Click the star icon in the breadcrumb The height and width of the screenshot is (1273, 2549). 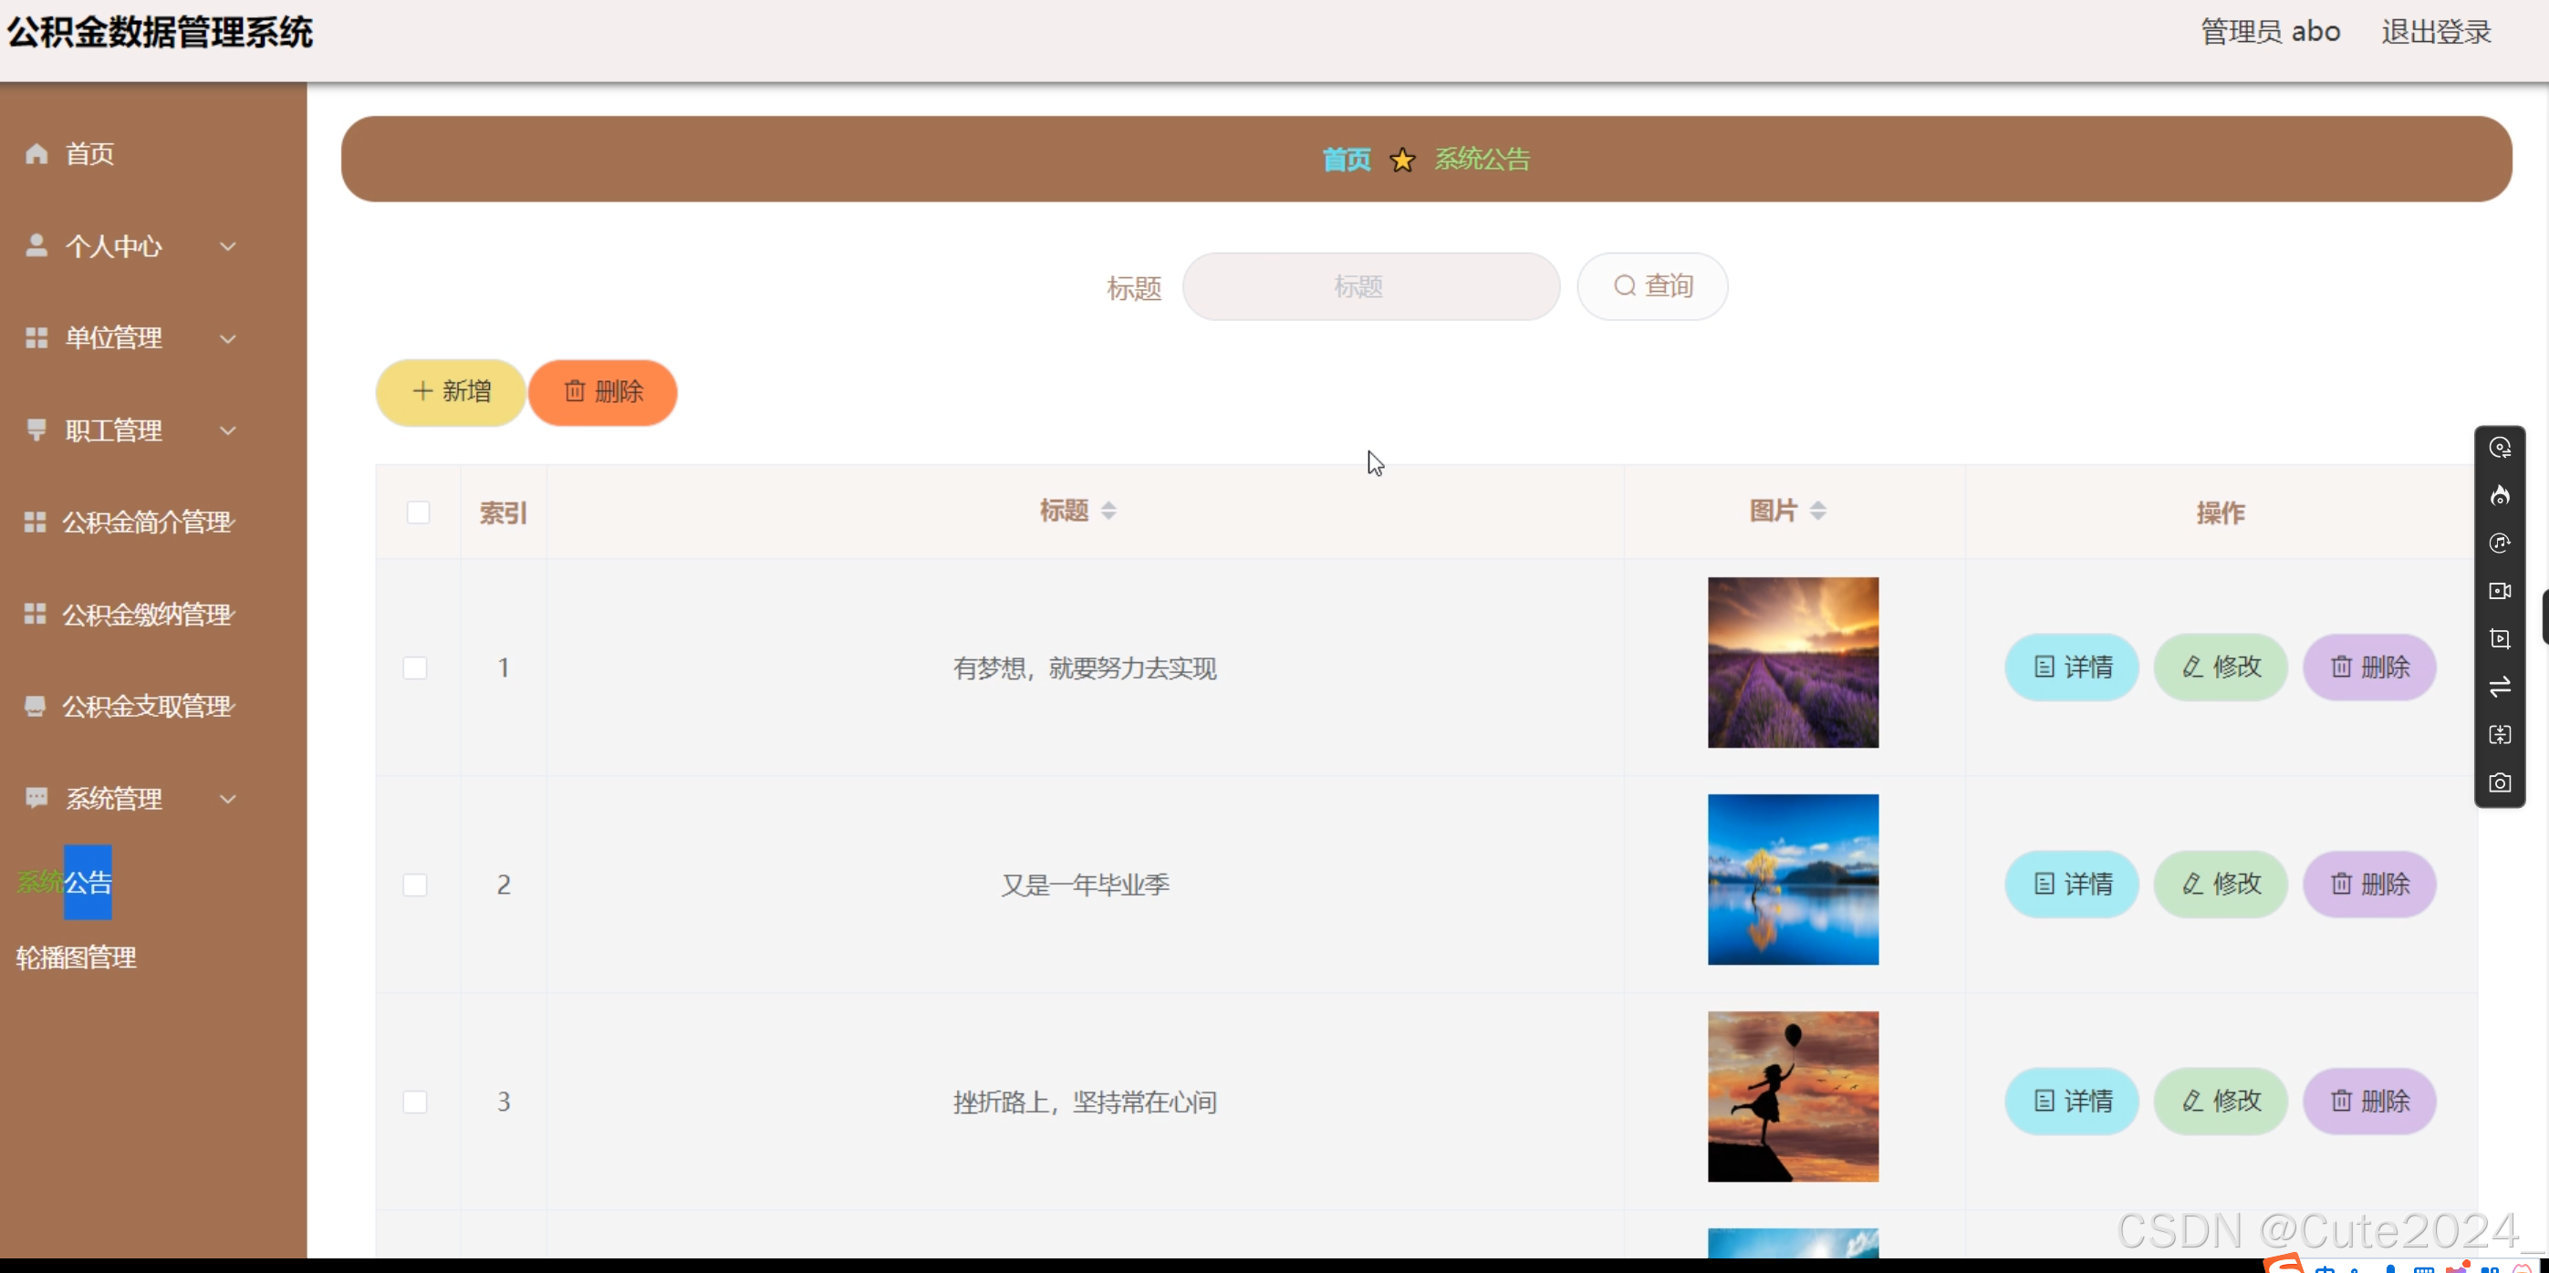[x=1402, y=160]
